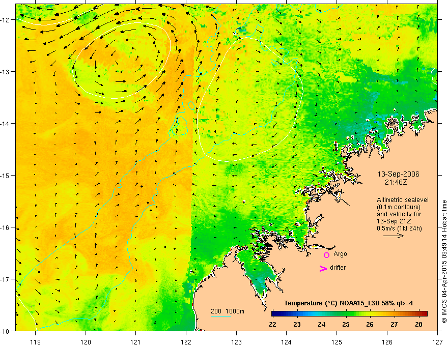Click the colorbar label '24'
The width and height of the screenshot is (448, 346).
pos(322,325)
